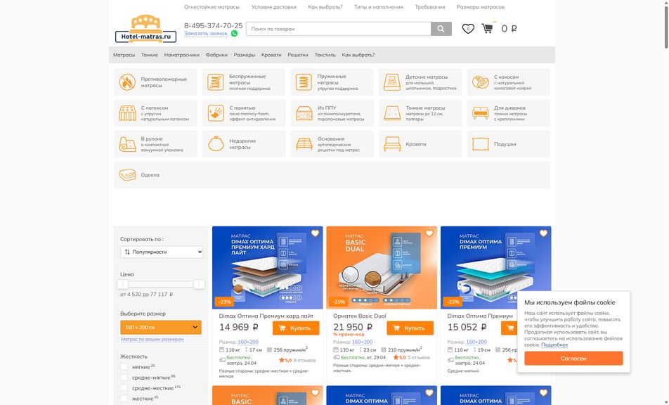
Task: Click the Hotel-matras.ru logo
Action: point(145,29)
